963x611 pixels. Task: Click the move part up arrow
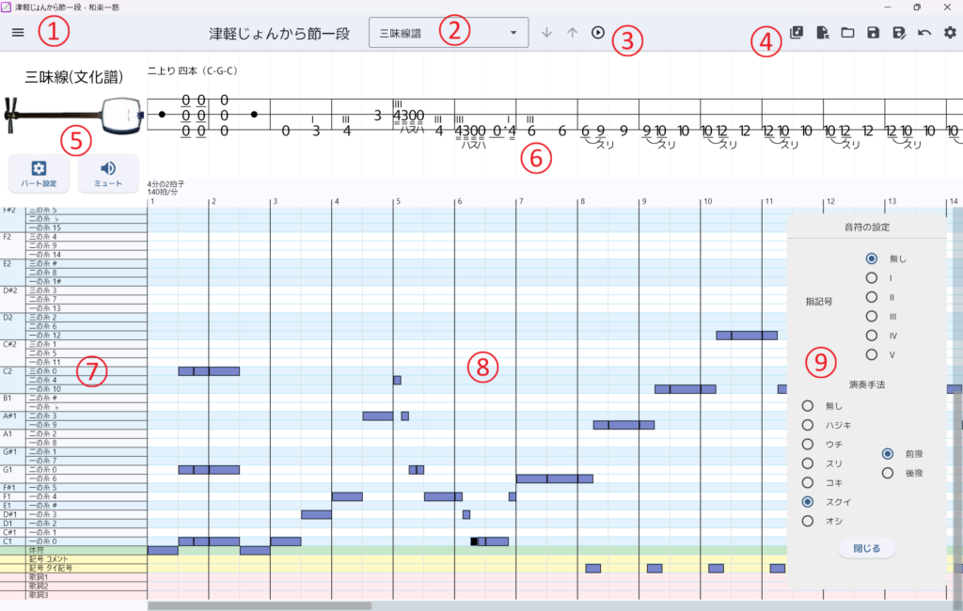point(573,33)
